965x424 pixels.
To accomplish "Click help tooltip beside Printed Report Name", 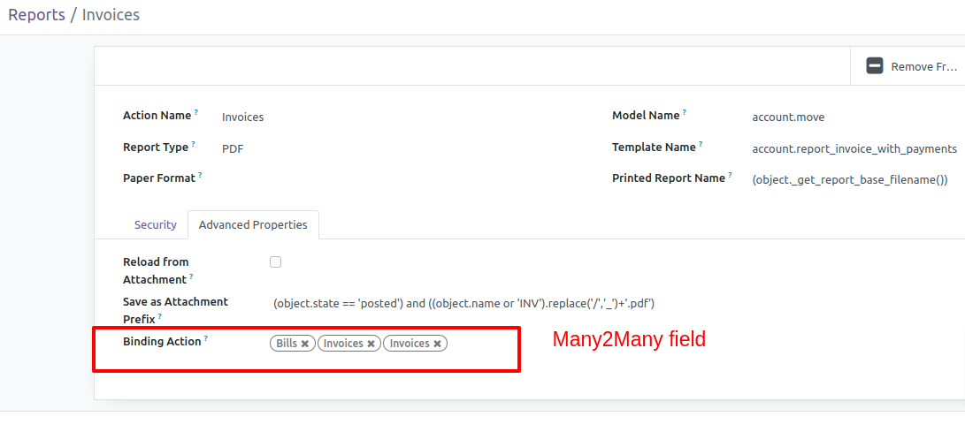I will click(x=730, y=175).
